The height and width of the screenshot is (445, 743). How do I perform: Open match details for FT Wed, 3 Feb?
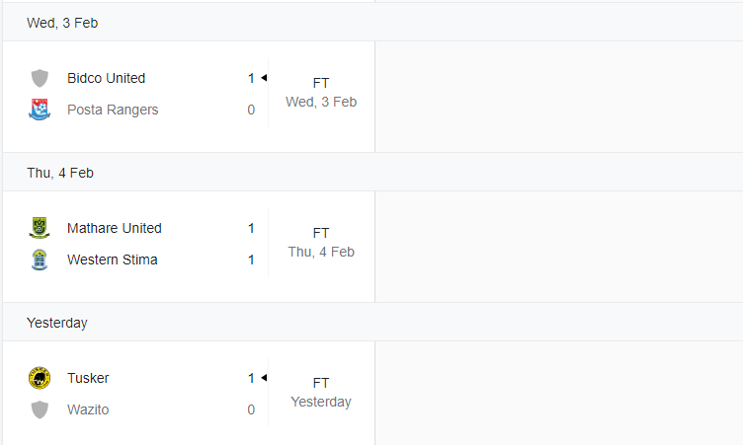pos(321,93)
